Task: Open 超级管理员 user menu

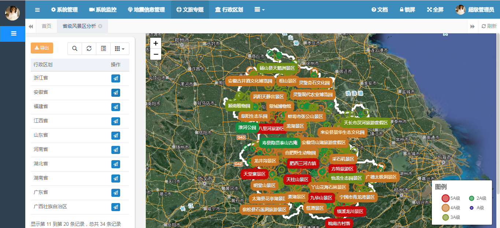Action: click(475, 10)
